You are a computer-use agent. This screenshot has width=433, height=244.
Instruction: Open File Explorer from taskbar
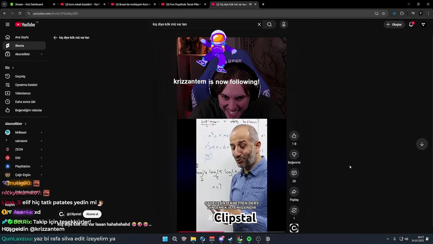pos(193,239)
